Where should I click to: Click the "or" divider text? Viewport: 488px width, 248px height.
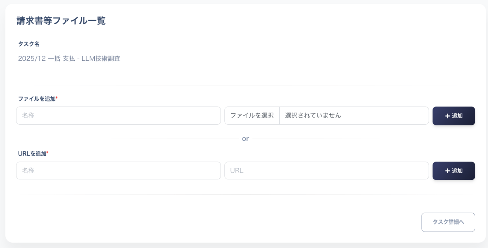[x=245, y=139]
